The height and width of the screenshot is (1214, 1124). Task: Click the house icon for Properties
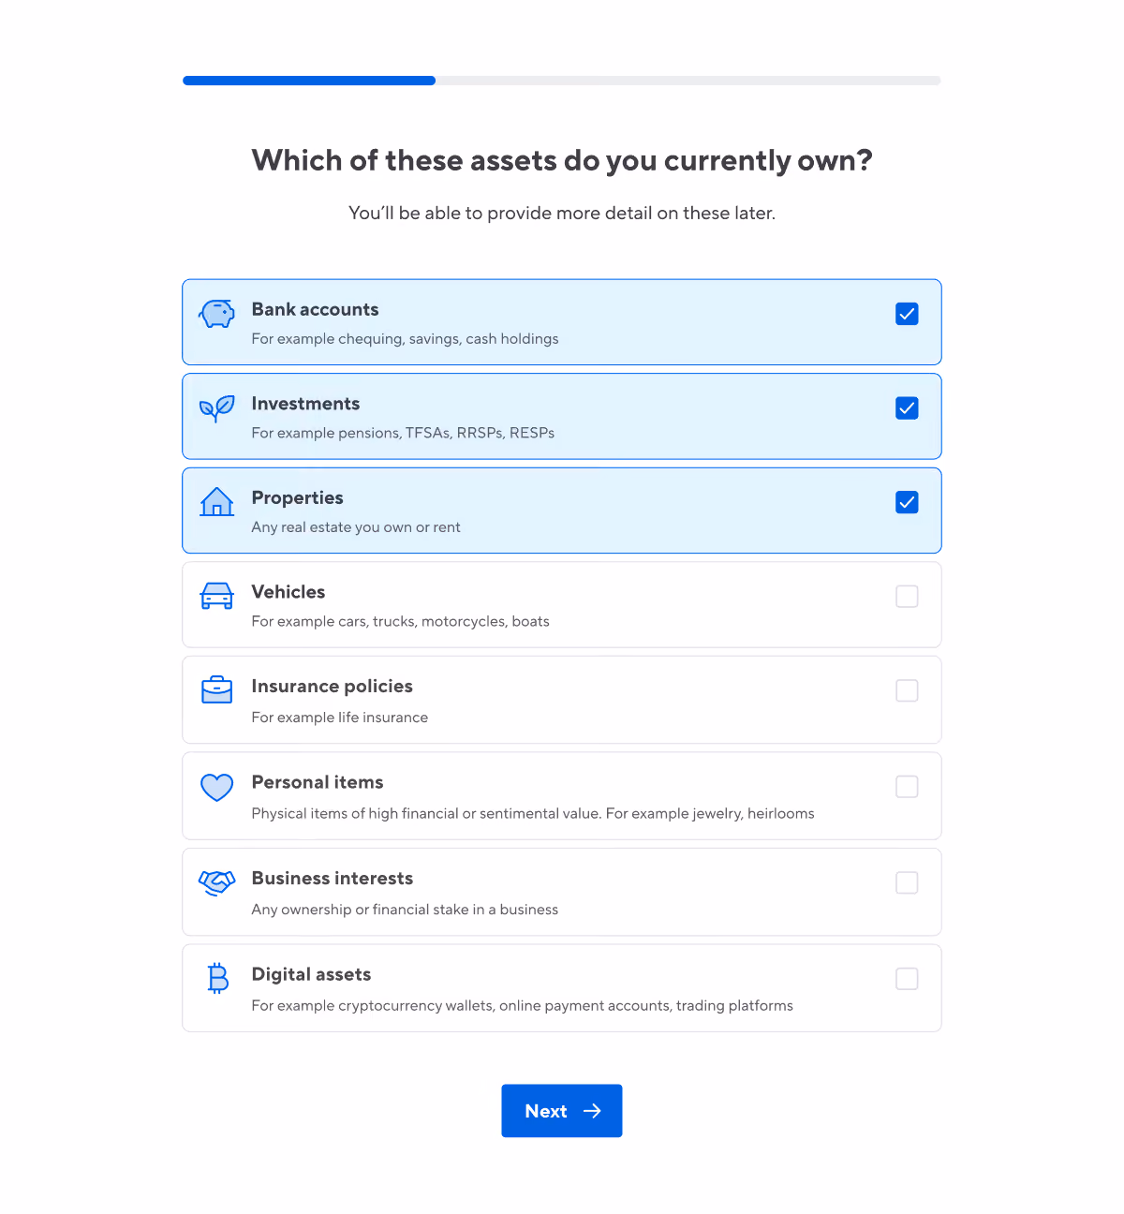[216, 502]
